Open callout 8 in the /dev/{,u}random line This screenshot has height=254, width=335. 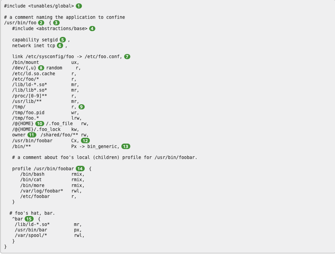point(41,68)
